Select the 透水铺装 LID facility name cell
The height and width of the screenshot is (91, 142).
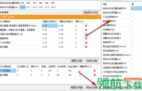click(8, 75)
